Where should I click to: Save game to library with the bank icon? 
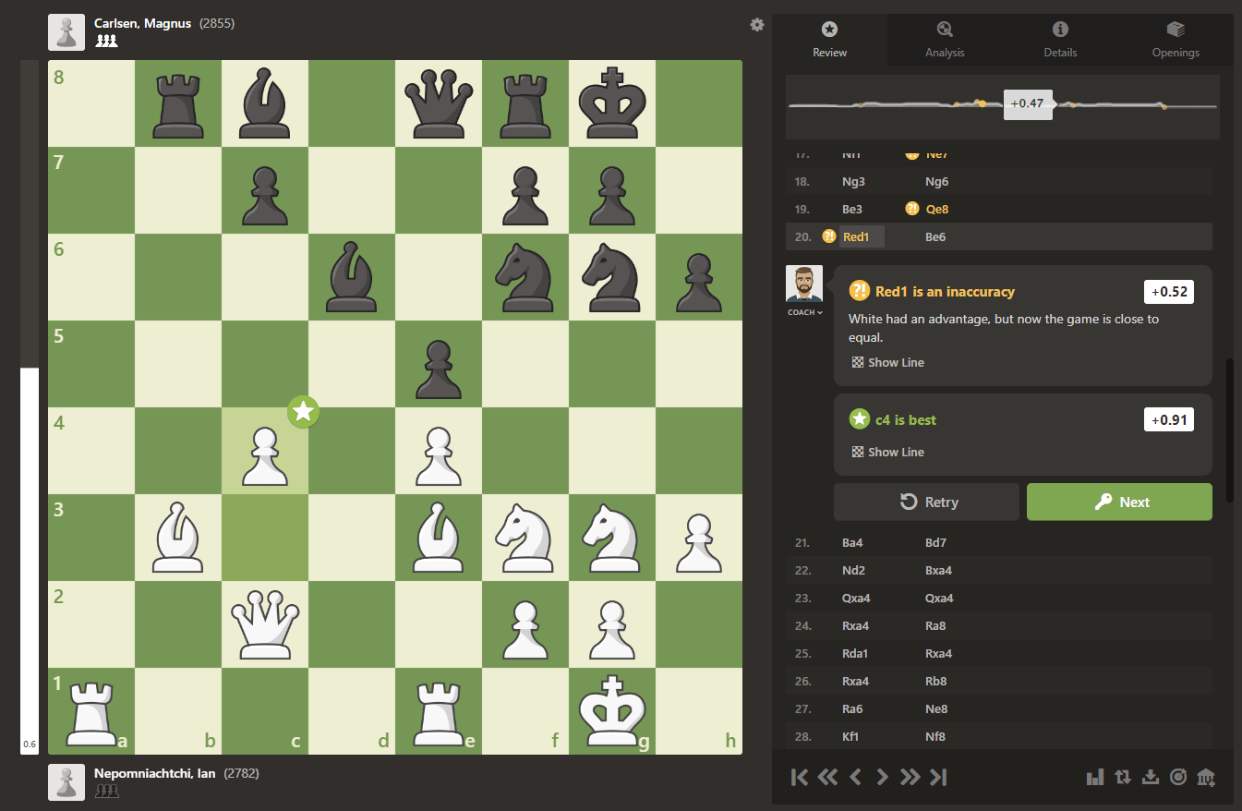coord(1206,777)
